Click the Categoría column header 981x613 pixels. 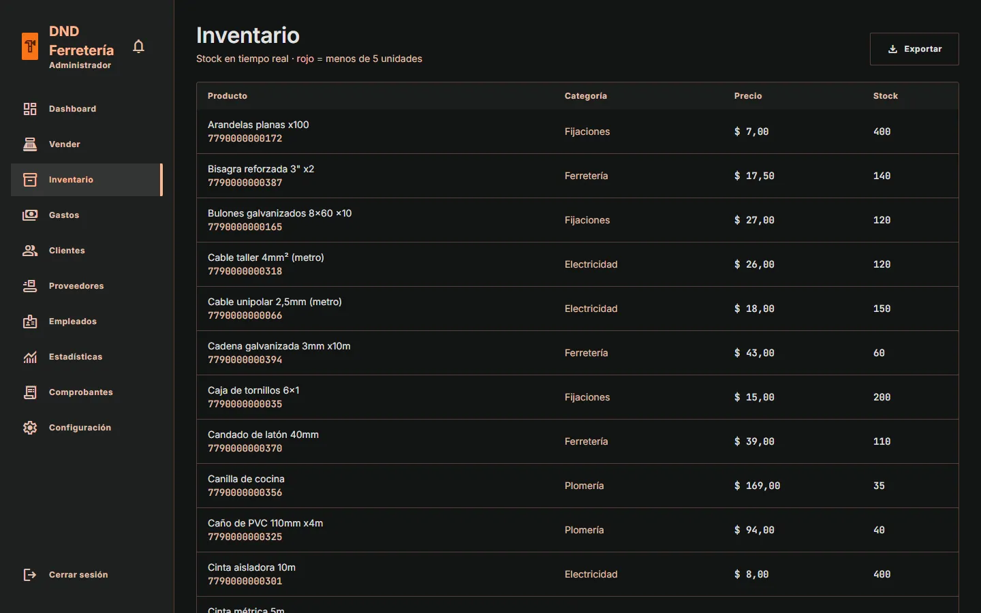pos(586,96)
